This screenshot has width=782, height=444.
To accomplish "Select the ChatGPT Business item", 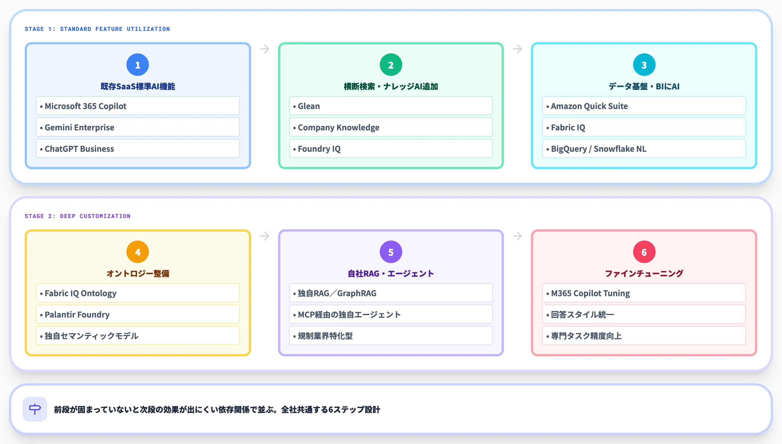I will click(138, 148).
